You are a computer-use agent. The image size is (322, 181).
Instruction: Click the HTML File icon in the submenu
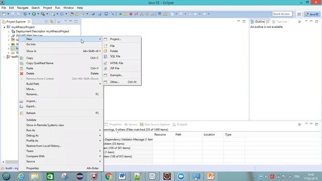pos(106,63)
